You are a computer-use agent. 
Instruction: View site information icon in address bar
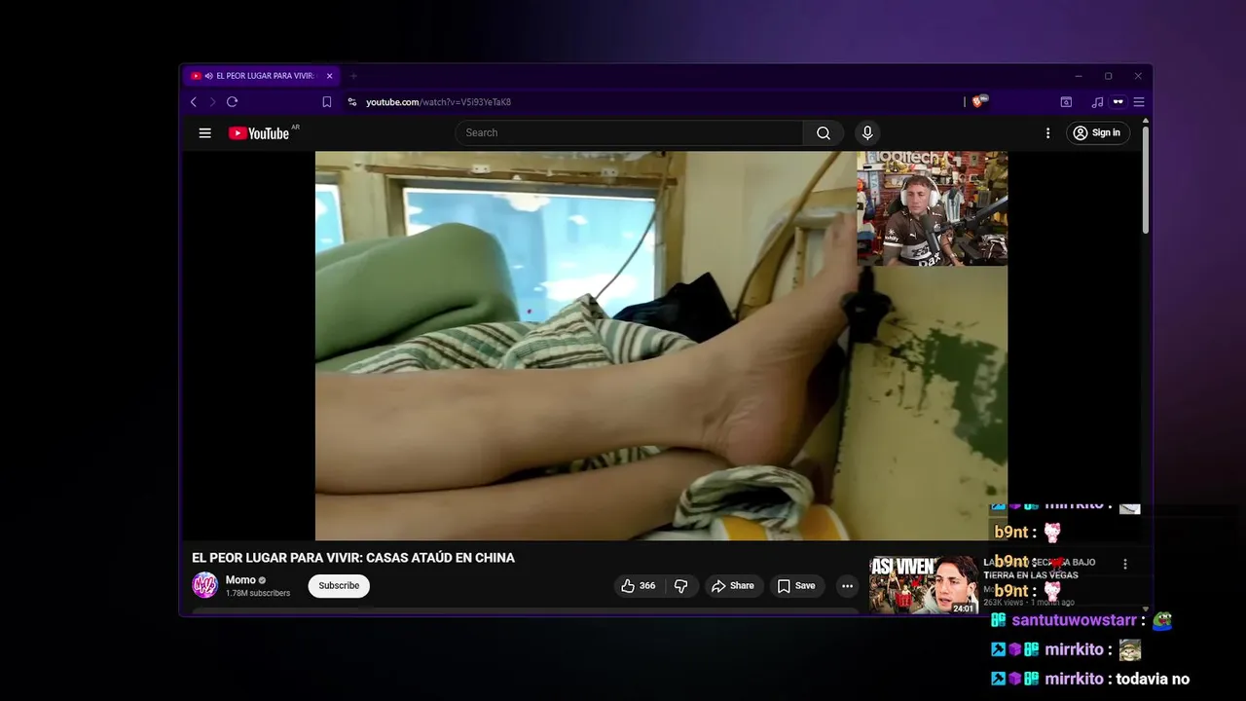pos(352,102)
